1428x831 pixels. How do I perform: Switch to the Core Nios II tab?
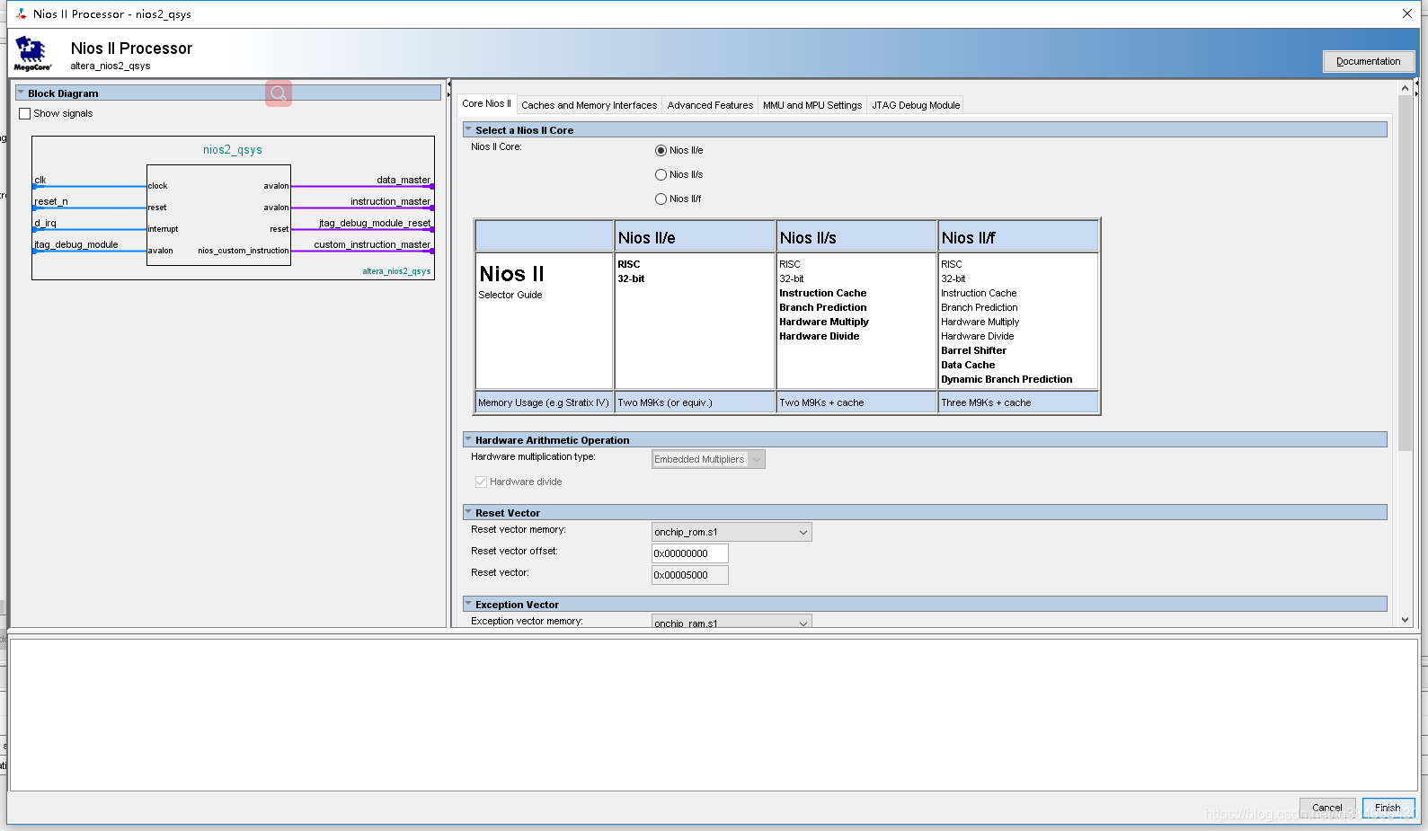pyautogui.click(x=486, y=104)
